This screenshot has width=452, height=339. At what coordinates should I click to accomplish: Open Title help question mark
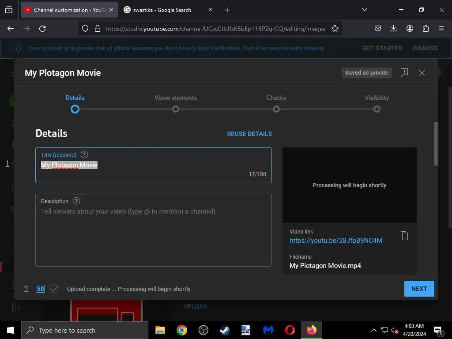point(84,154)
